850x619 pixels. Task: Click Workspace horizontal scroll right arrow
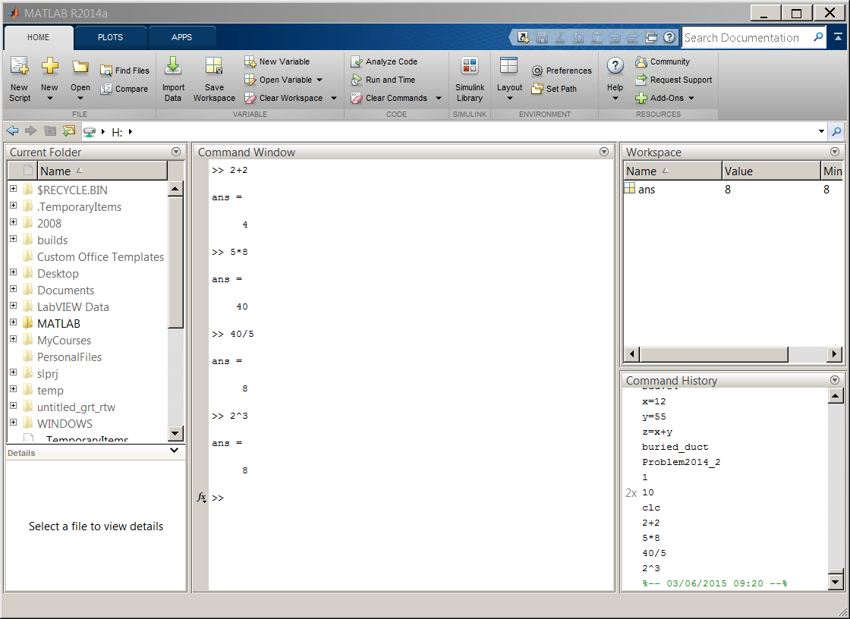click(x=835, y=354)
